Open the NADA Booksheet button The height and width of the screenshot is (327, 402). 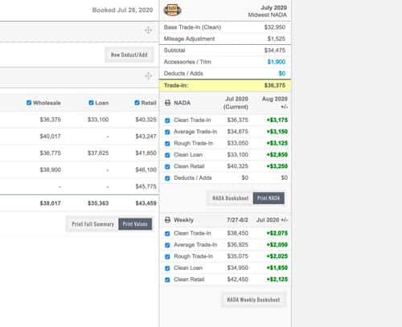pyautogui.click(x=230, y=198)
